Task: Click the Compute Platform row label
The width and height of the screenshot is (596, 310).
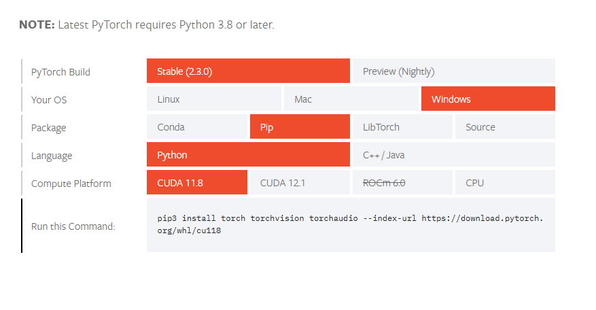Action: pyautogui.click(x=71, y=184)
